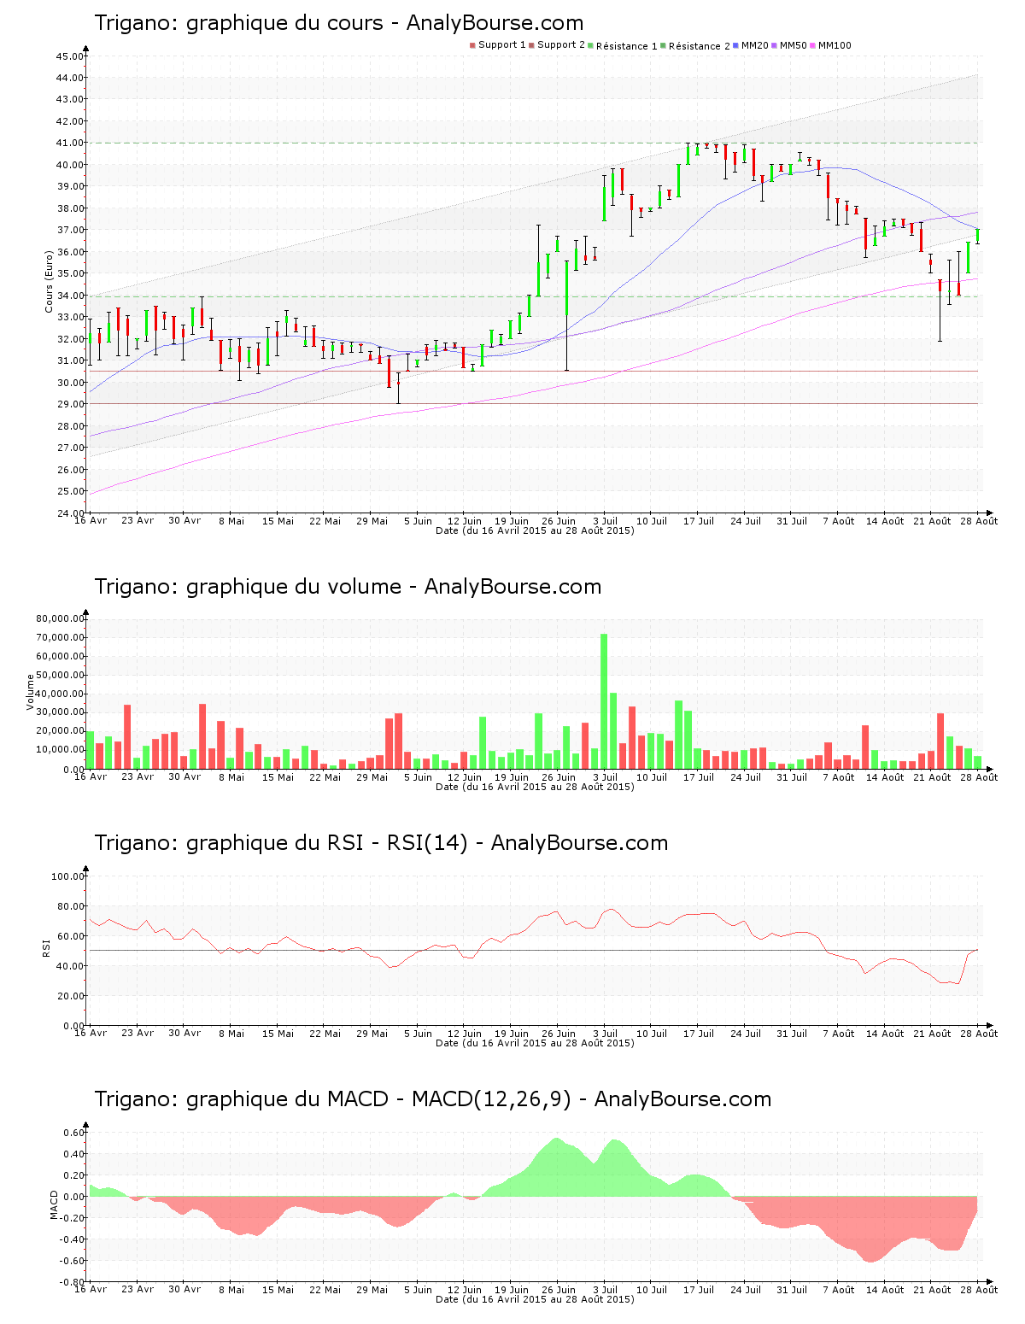
Task: Click the 'RSI' vertical axis label
Action: pos(46,947)
